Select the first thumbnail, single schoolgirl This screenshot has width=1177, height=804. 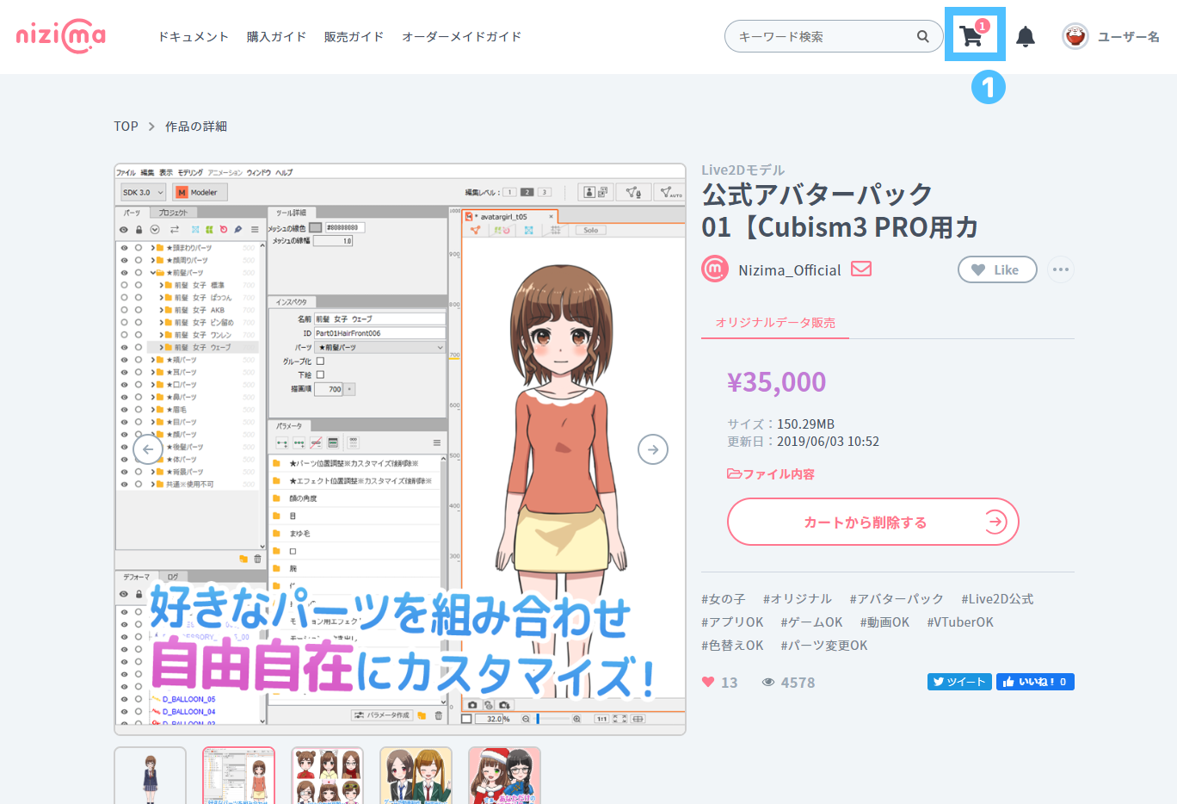[x=150, y=776]
